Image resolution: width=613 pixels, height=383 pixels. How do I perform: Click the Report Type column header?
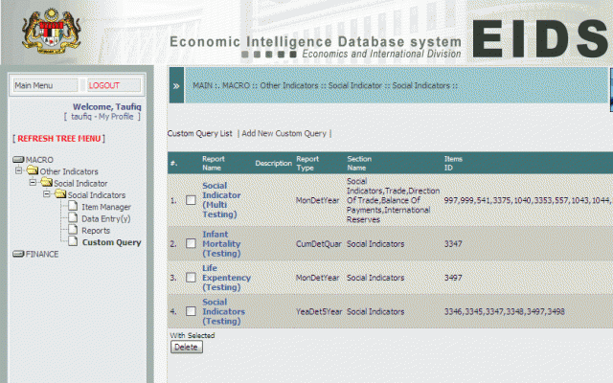pos(307,164)
